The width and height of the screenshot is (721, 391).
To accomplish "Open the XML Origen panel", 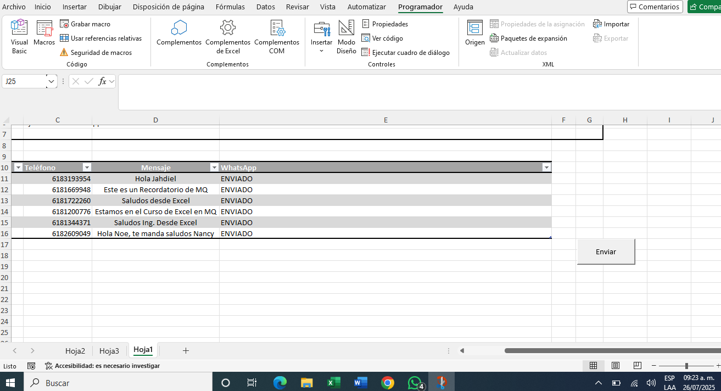I will (x=475, y=33).
